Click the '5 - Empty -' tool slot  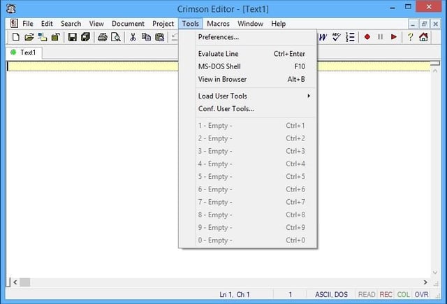[x=248, y=177]
